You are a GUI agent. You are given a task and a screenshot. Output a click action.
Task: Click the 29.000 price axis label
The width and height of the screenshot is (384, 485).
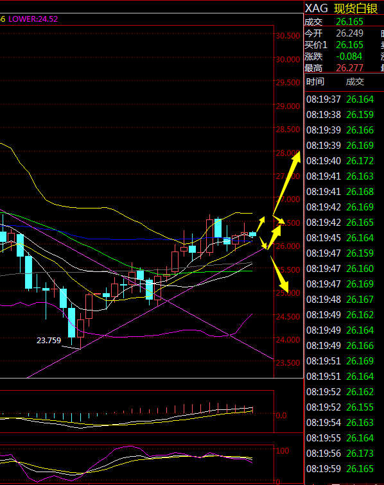288,106
